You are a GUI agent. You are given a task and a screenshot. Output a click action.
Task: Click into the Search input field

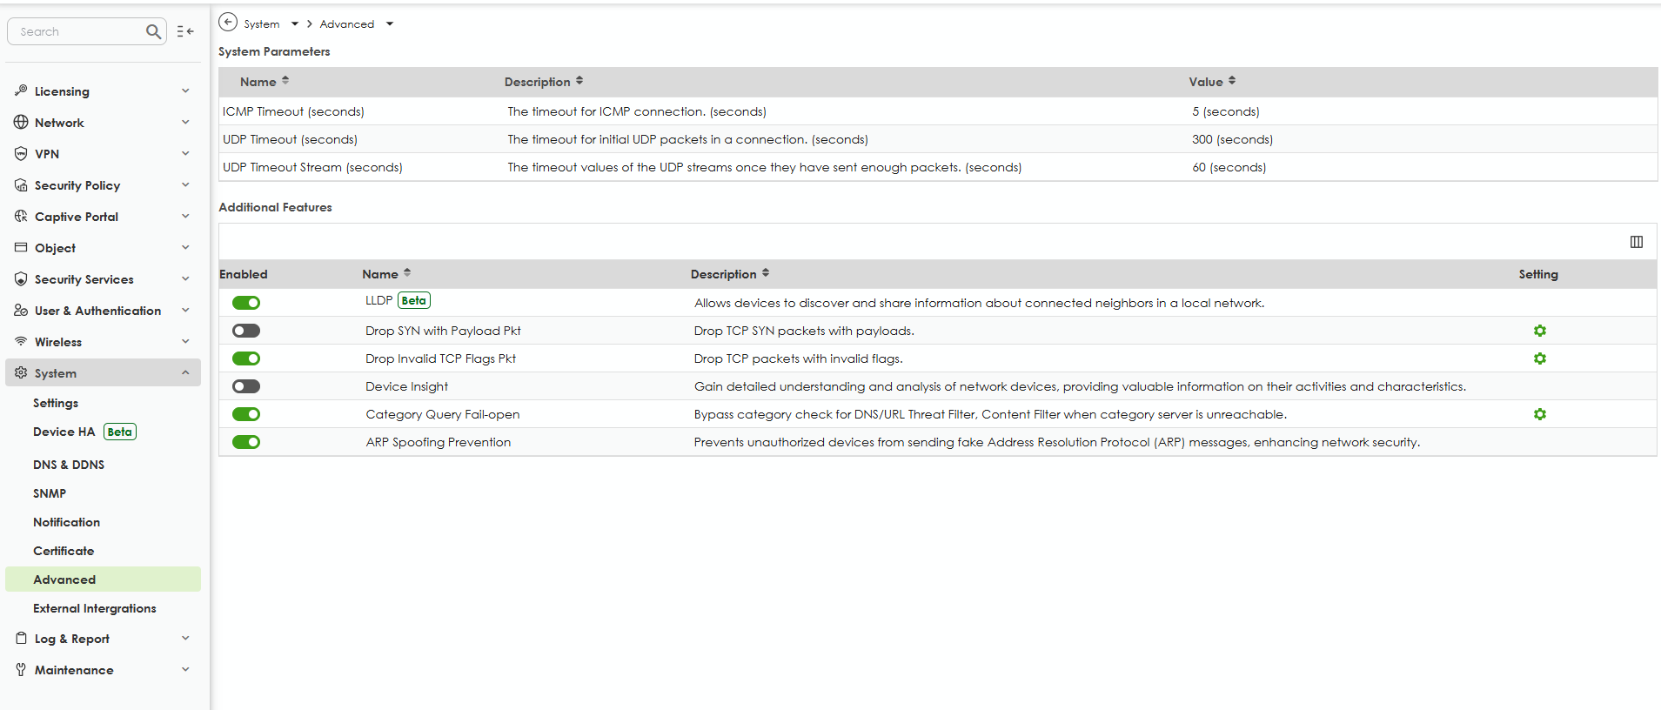coord(78,32)
